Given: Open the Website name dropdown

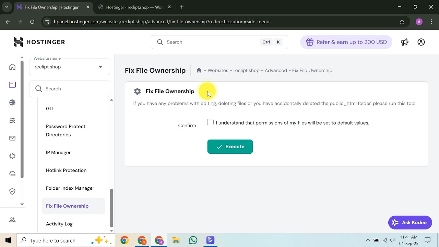Looking at the screenshot, I should (x=70, y=67).
